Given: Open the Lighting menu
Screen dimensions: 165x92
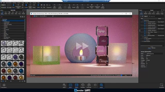Looking at the screenshot, I should point(14,3).
